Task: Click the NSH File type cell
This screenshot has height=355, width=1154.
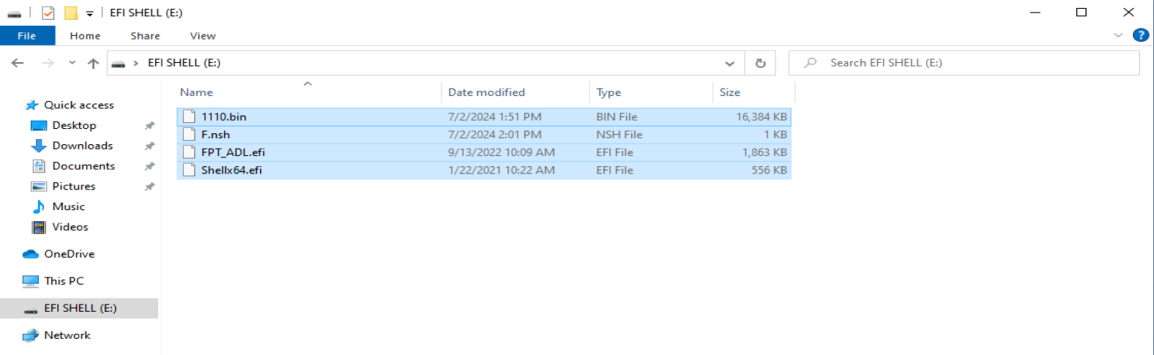Action: 619,135
